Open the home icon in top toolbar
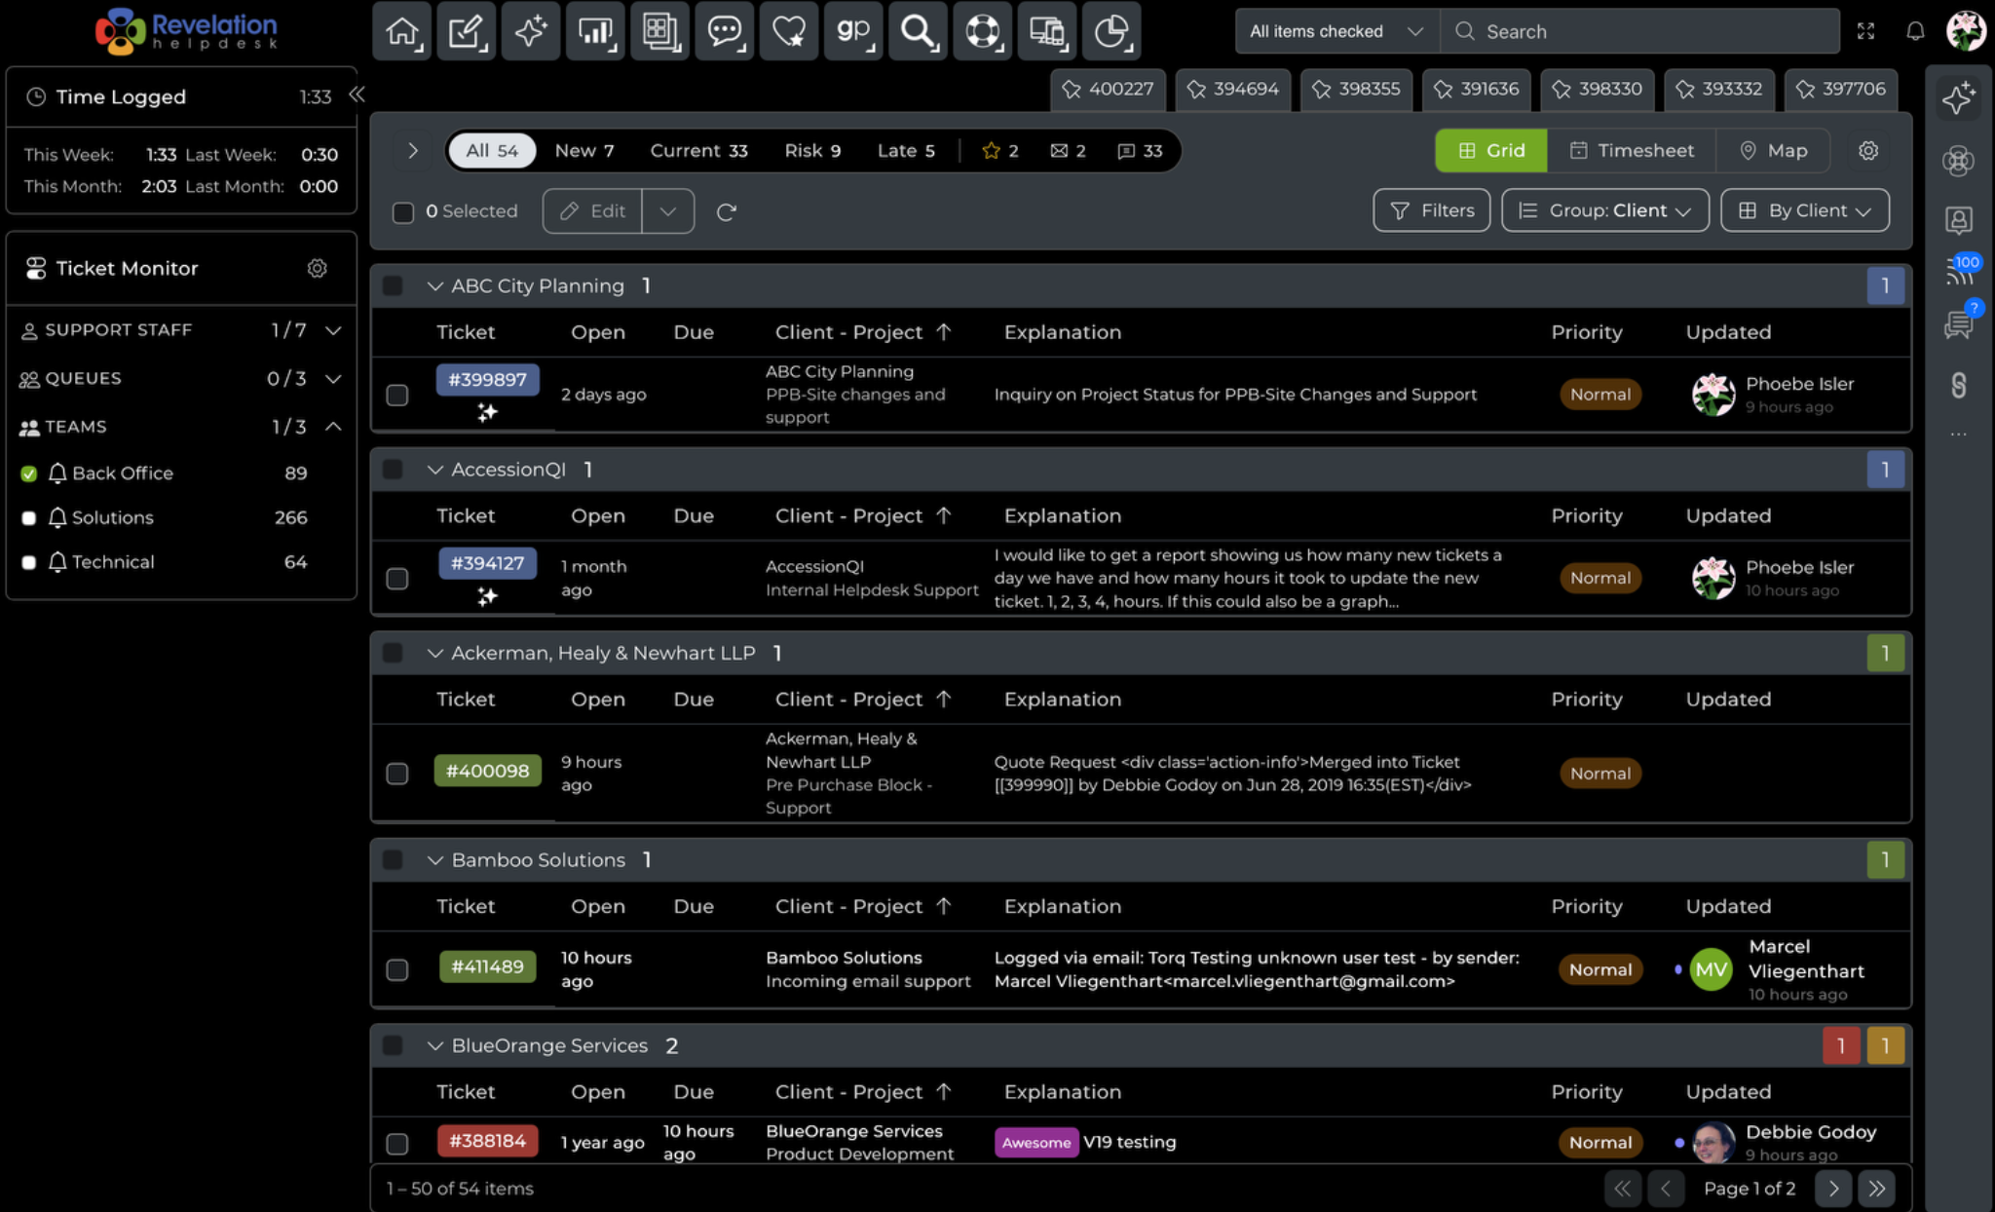This screenshot has width=1995, height=1212. pos(401,31)
